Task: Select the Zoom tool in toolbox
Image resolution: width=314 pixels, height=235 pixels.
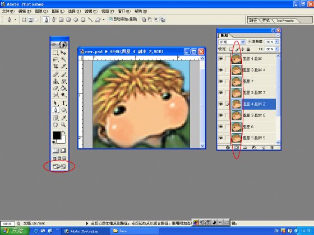Action: [63, 125]
